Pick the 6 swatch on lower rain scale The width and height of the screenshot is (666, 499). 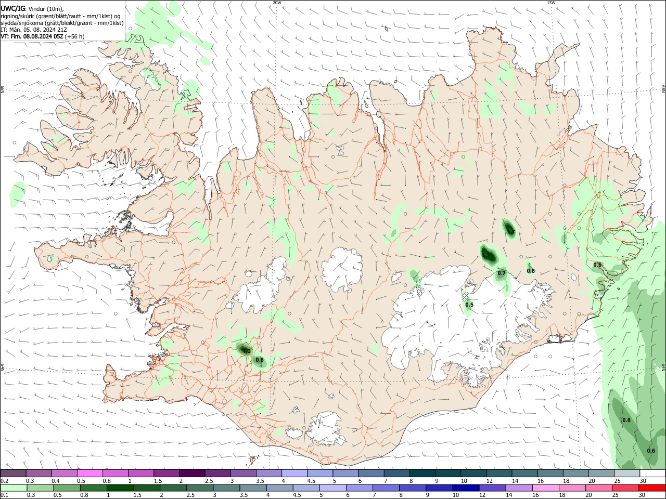pyautogui.click(x=359, y=488)
